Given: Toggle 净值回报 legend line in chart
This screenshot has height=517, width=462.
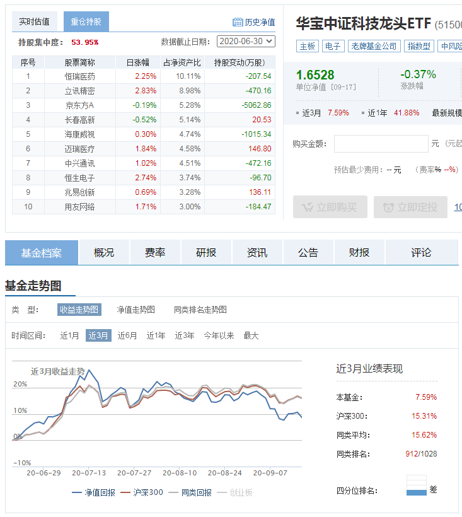Looking at the screenshot, I should point(93,492).
